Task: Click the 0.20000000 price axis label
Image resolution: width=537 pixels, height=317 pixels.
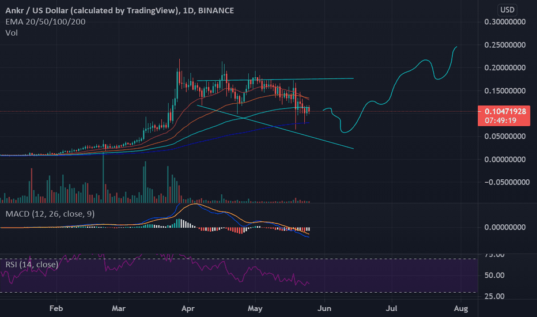Action: [x=505, y=67]
